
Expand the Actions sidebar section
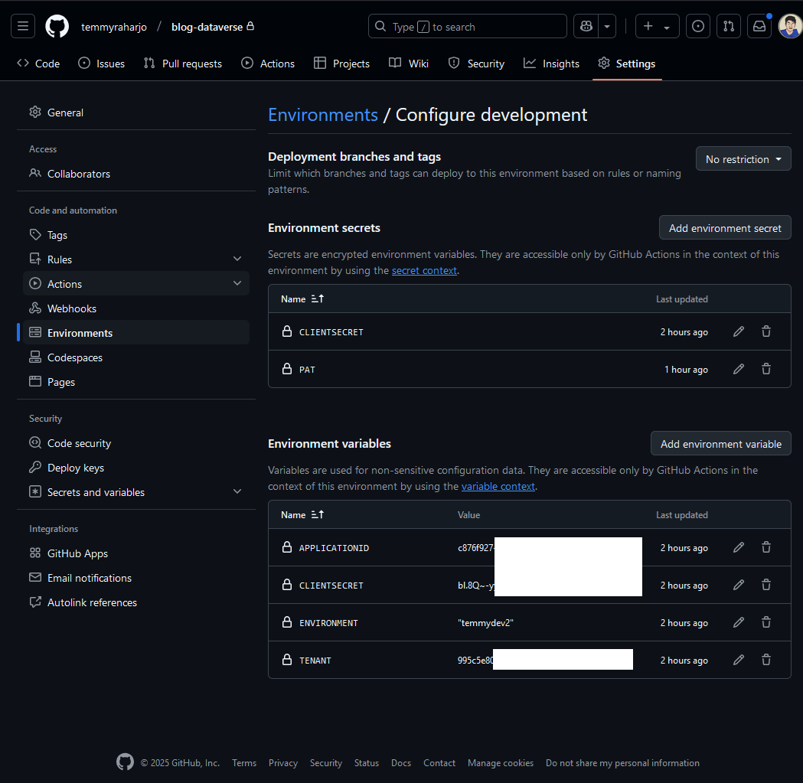pos(136,284)
